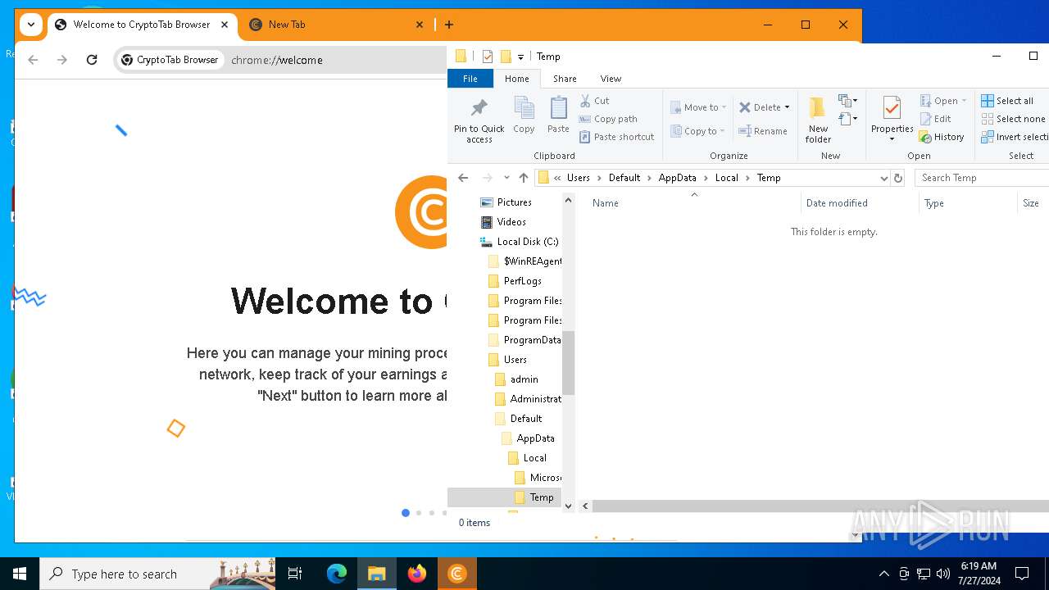Click the History command
The image size is (1049, 590).
(942, 137)
